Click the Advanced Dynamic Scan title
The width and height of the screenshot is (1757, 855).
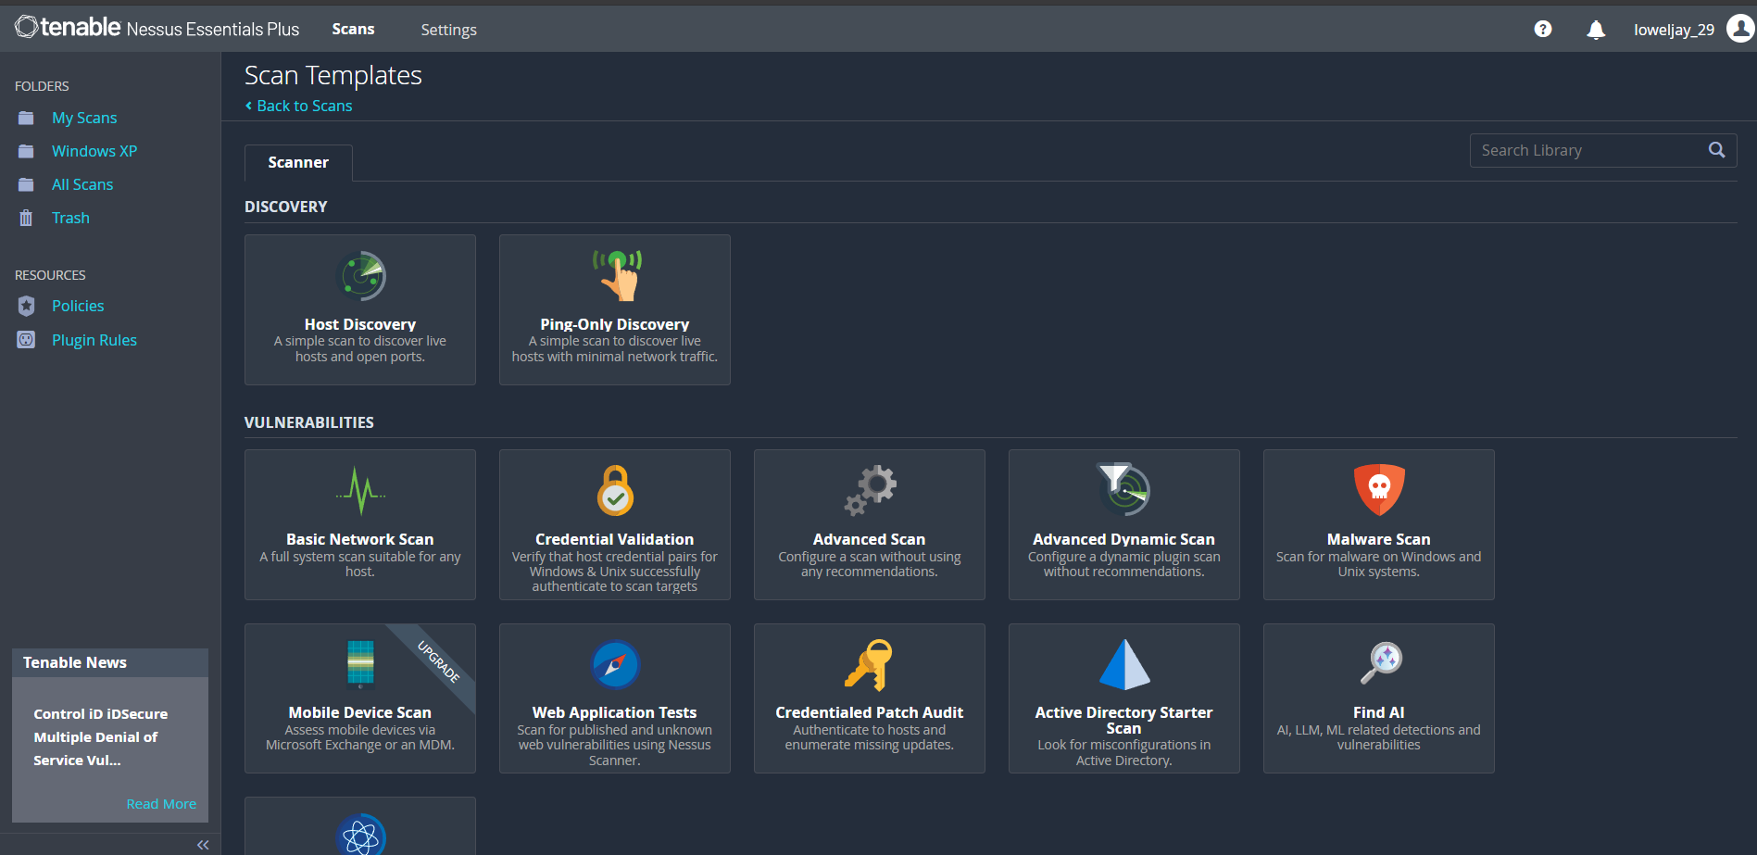[x=1123, y=539]
